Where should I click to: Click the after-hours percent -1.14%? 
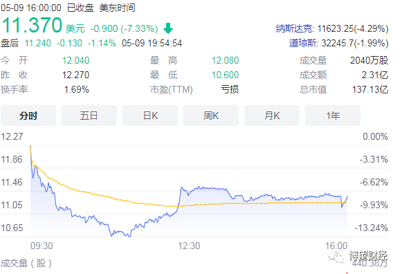(102, 43)
